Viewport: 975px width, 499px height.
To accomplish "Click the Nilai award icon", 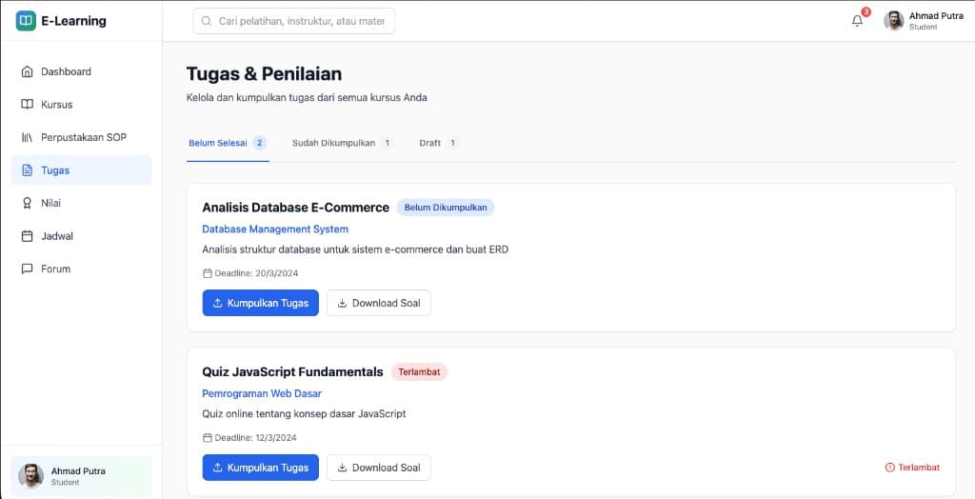I will click(x=28, y=203).
